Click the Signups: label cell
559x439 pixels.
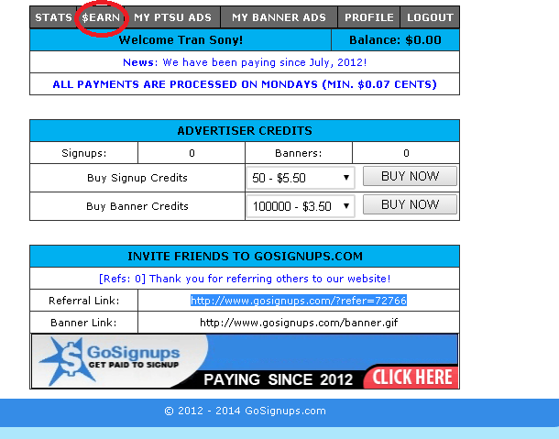click(x=83, y=153)
